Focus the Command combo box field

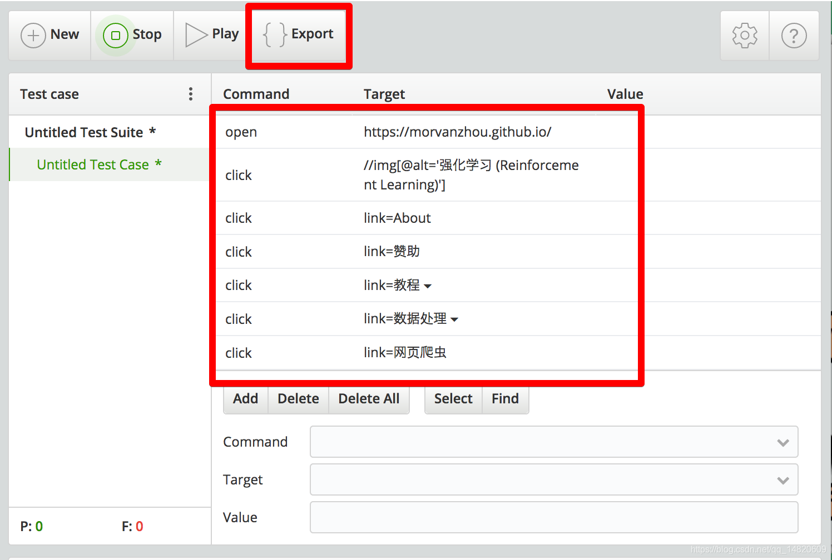click(554, 442)
